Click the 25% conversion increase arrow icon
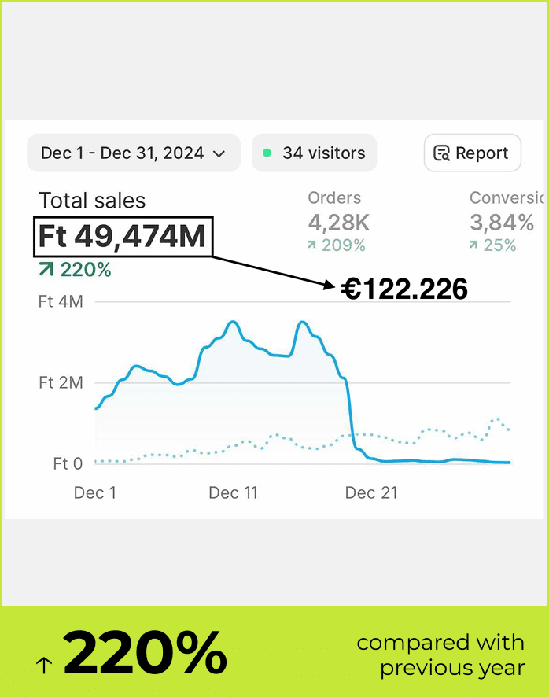Viewport: 549px width, 697px height. pos(473,245)
